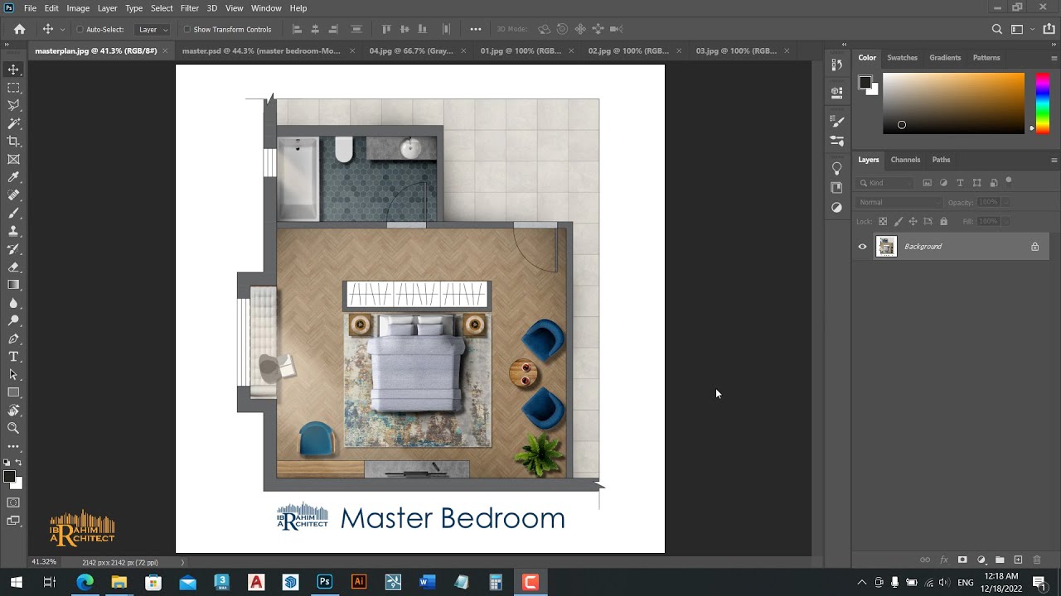This screenshot has height=596, width=1061.
Task: Open the Adjustments panel icon
Action: (x=837, y=207)
